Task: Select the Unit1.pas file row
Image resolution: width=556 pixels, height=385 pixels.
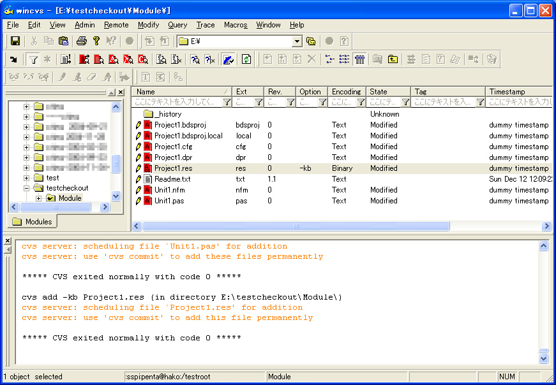Action: click(x=342, y=201)
